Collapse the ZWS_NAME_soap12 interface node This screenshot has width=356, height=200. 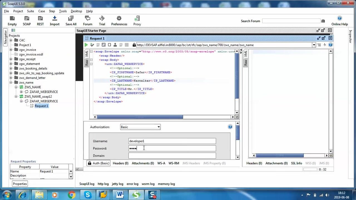(16, 97)
